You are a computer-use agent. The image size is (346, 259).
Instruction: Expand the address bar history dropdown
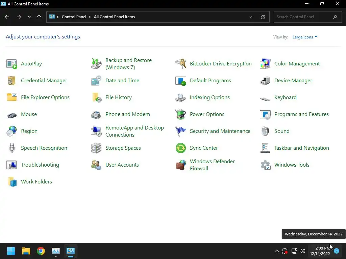pos(250,17)
